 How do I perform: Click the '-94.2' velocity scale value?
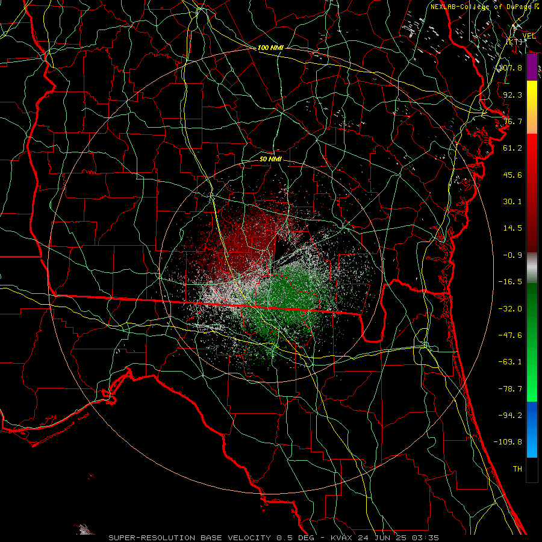(x=510, y=415)
